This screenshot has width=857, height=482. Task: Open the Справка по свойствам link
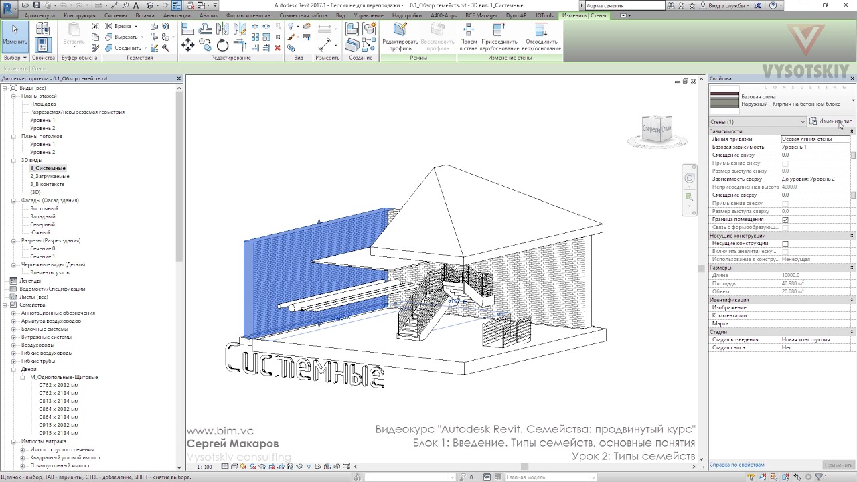pyautogui.click(x=736, y=465)
